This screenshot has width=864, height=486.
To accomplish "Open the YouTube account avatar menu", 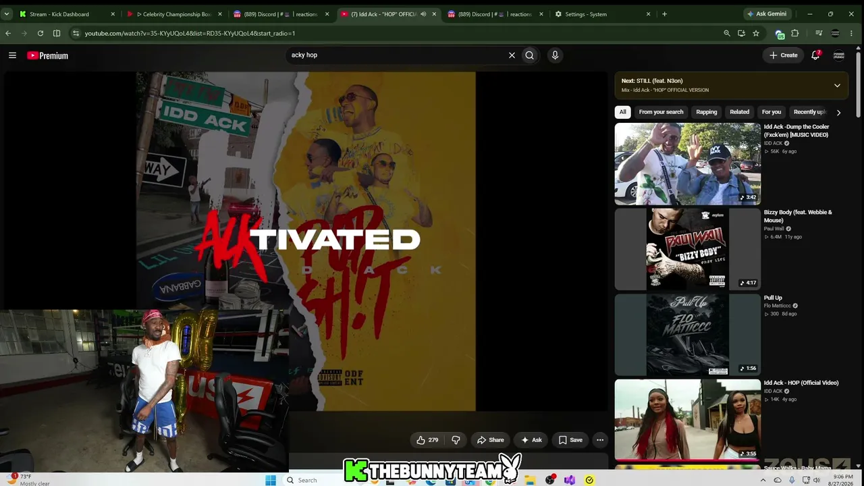I will 839,55.
